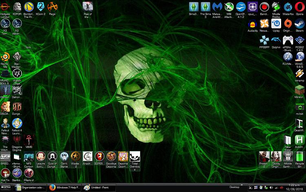
Task: Open the Fallout 4 Launcher icon
Action: [x=17, y=126]
